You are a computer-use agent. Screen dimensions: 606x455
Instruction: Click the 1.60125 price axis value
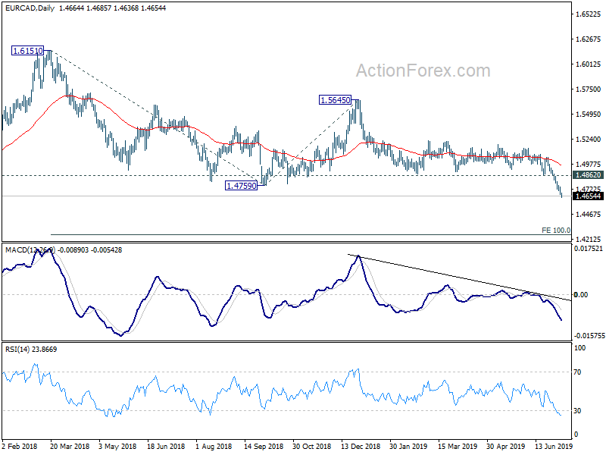[589, 64]
